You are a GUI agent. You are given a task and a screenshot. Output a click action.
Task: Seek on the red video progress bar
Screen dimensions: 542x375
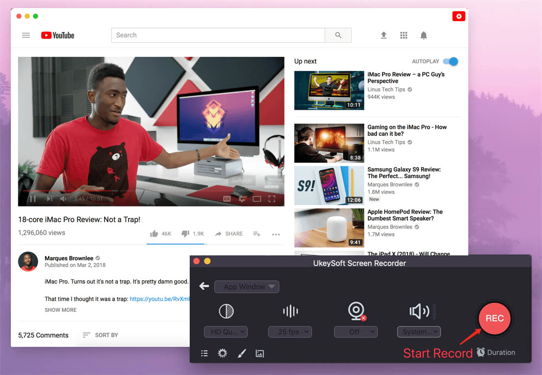click(151, 190)
